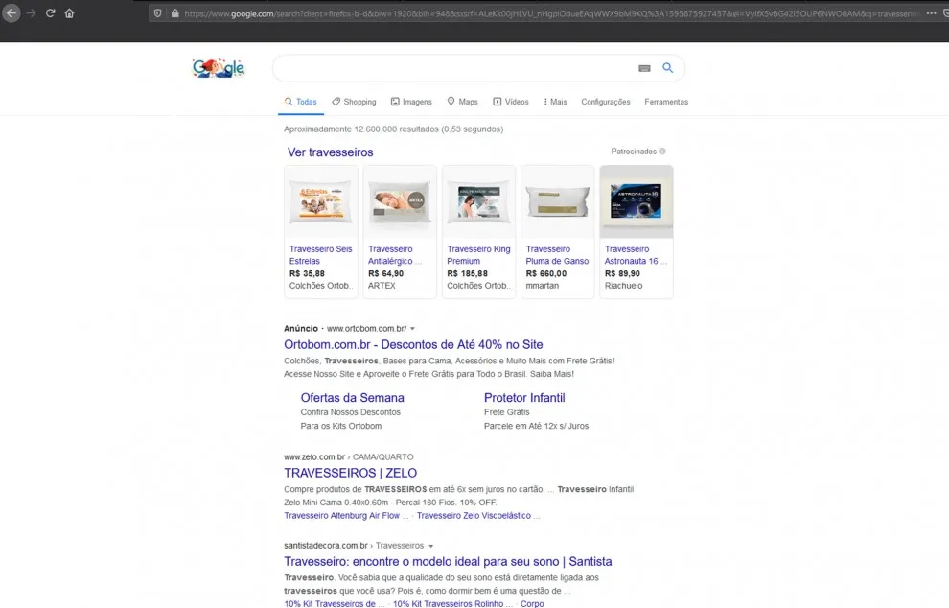Click price R$ 89,90 text
Viewport: 949px width, 608px height.
622,273
